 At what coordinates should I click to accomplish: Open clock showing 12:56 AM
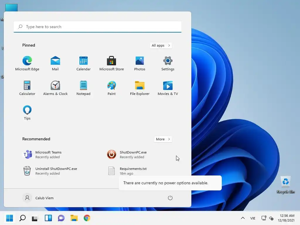point(286,218)
